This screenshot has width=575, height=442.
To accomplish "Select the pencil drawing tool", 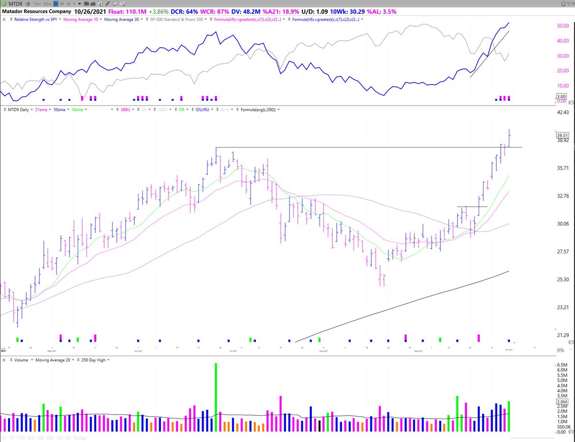I will [x=108, y=4].
